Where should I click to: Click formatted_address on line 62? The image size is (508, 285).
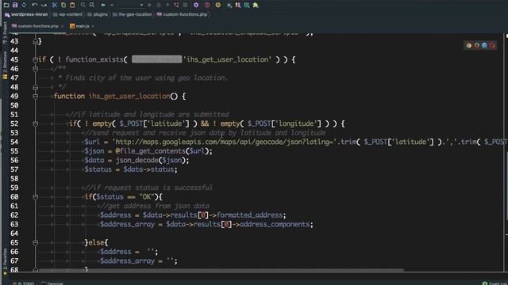pos(249,215)
